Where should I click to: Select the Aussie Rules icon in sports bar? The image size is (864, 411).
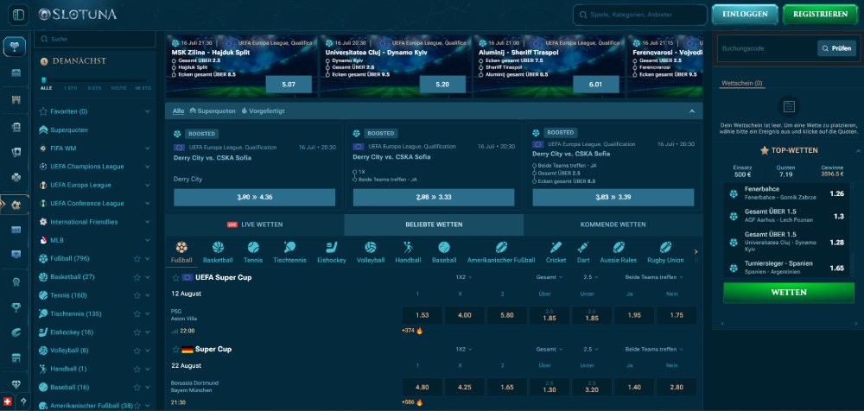tap(619, 247)
